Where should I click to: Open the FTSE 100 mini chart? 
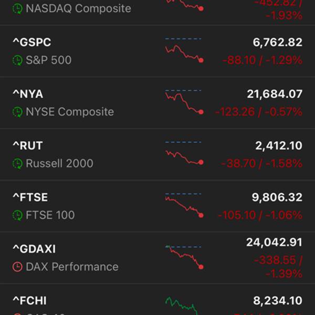(184, 206)
